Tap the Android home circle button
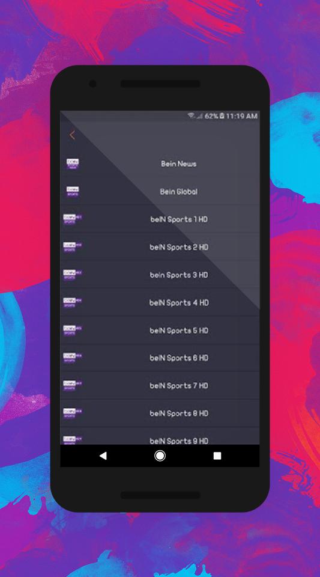 [160, 456]
